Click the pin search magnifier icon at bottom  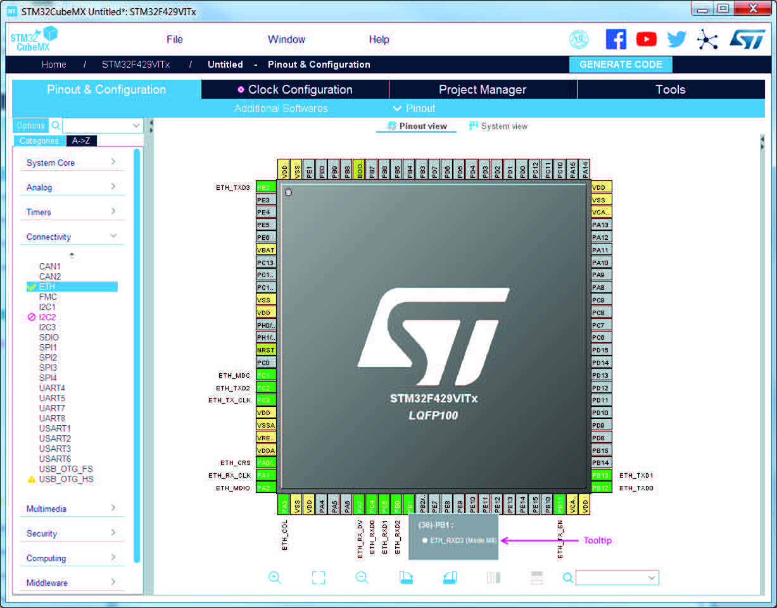(568, 577)
